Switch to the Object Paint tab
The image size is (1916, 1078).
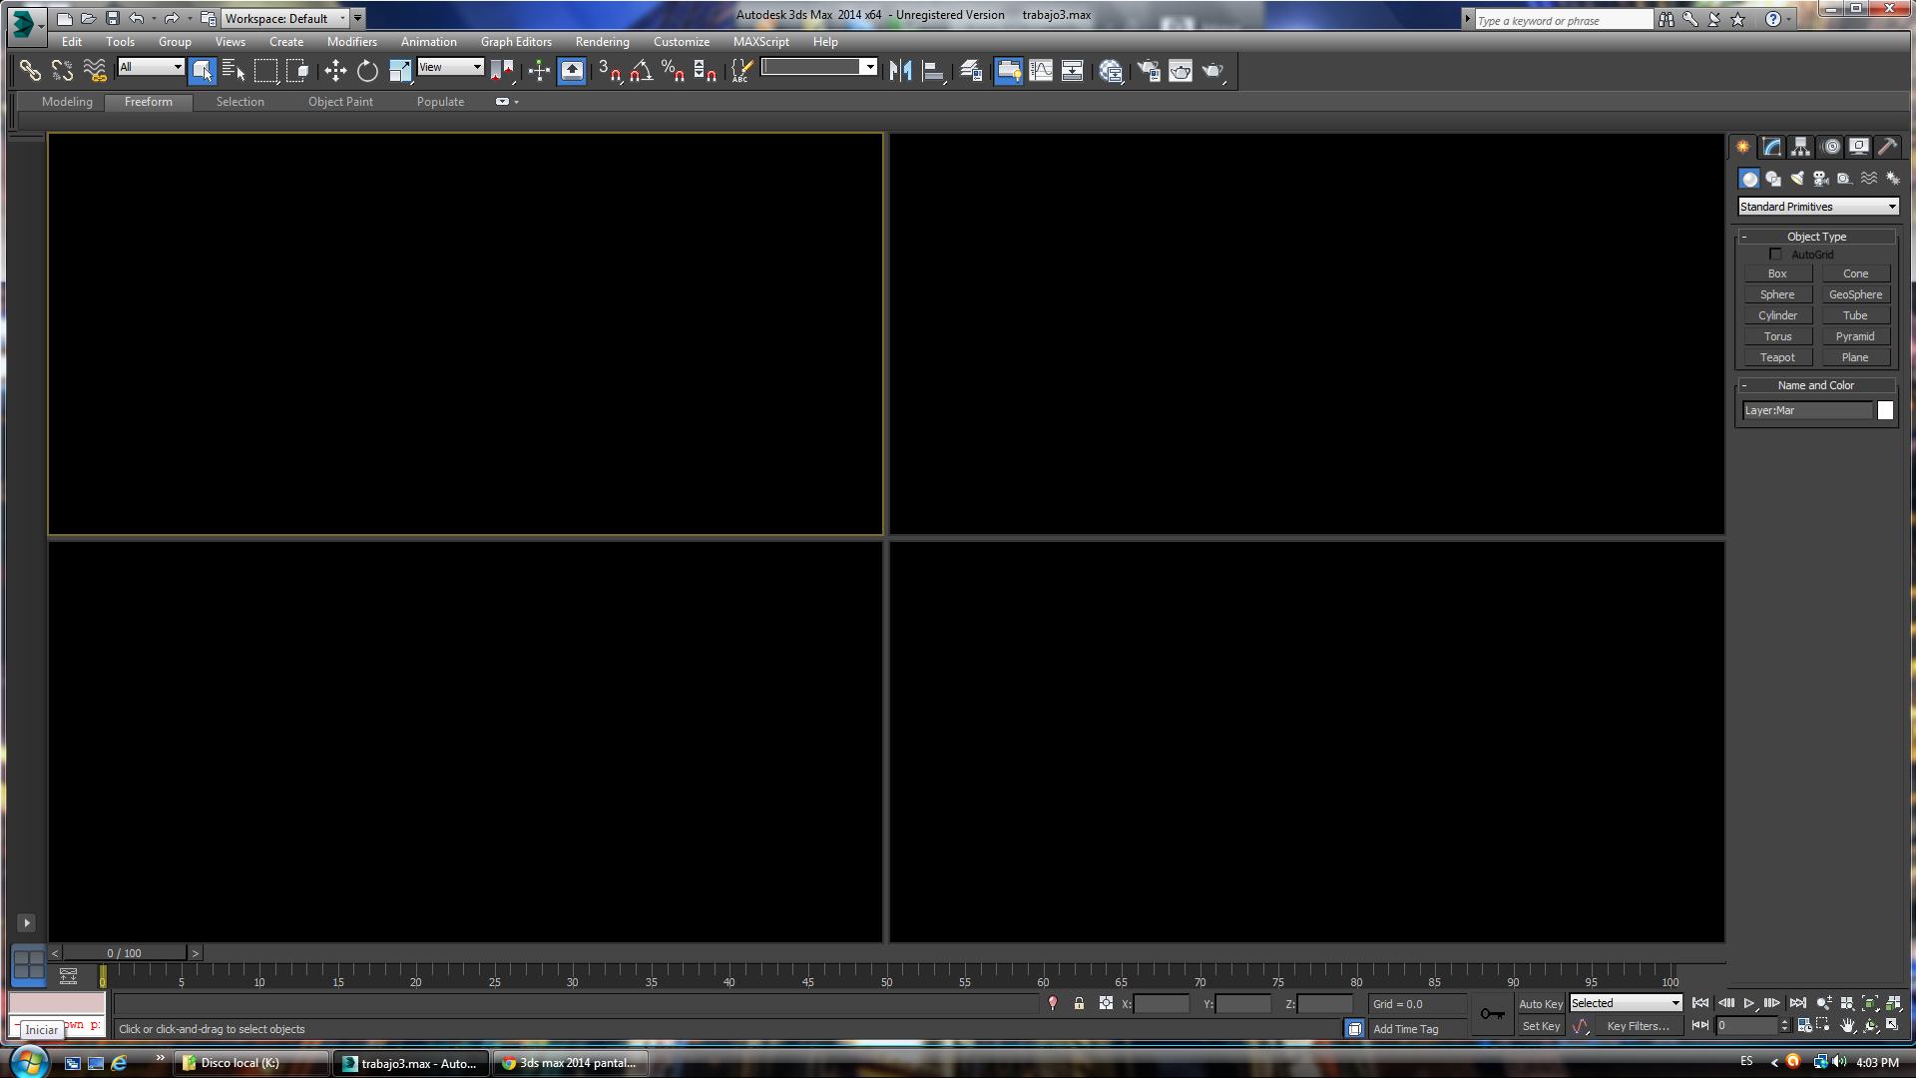[340, 102]
